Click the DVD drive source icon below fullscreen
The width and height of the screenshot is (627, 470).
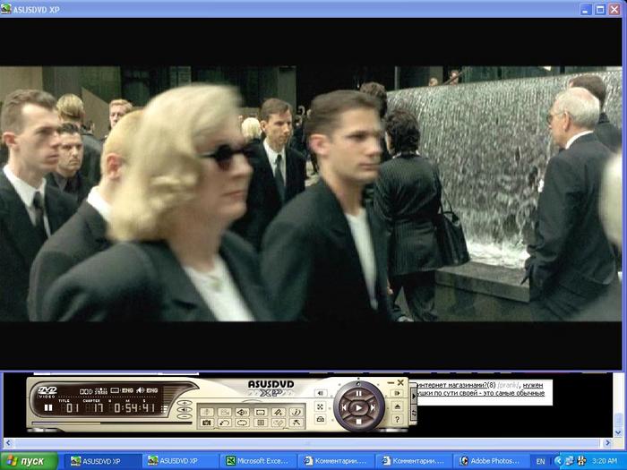tap(321, 419)
